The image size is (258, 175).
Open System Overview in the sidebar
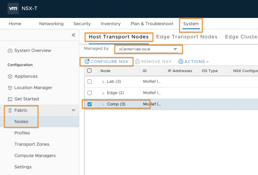pos(33,51)
